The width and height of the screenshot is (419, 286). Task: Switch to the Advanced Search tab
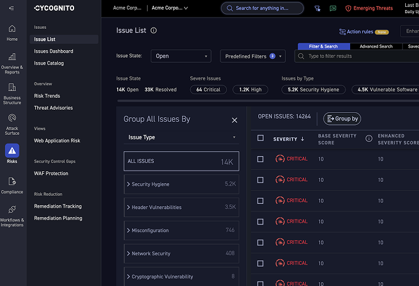pos(376,46)
